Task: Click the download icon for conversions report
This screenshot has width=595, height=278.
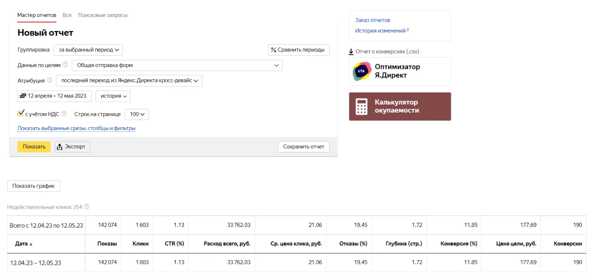Action: click(351, 51)
